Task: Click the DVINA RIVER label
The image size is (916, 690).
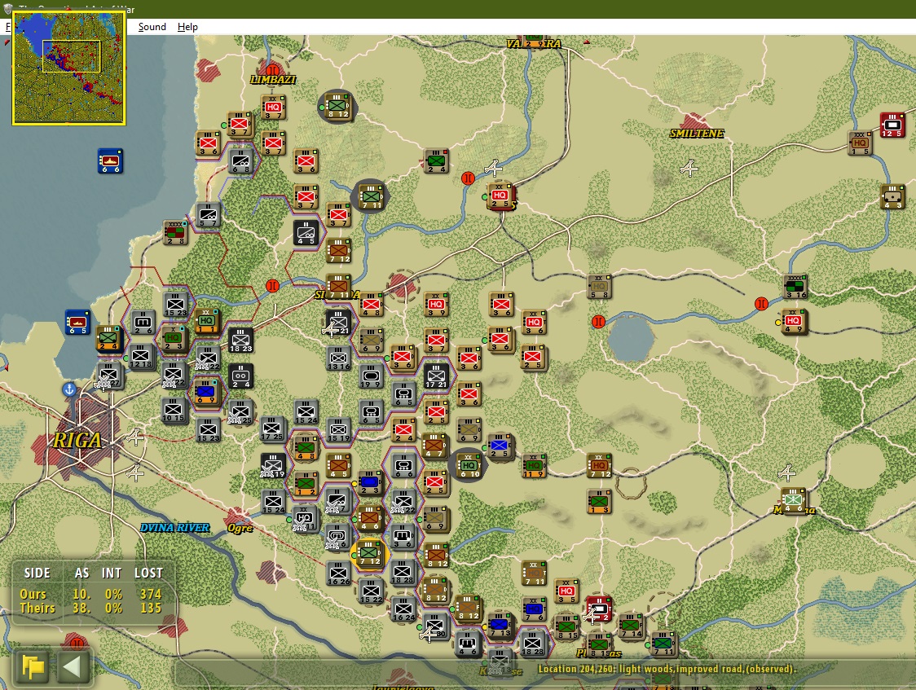Action: pos(174,528)
